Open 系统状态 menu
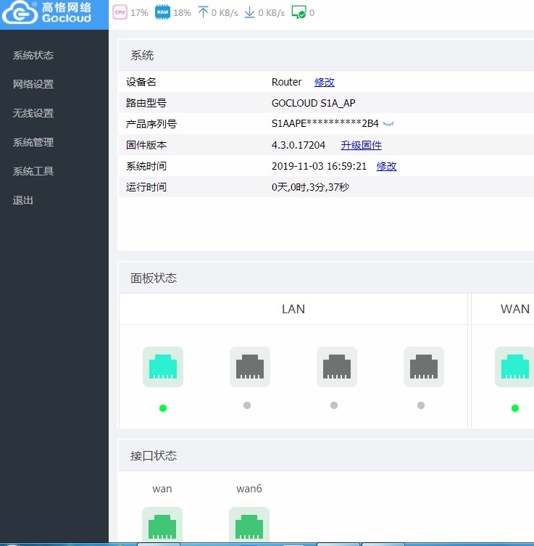The image size is (534, 546). tap(33, 55)
